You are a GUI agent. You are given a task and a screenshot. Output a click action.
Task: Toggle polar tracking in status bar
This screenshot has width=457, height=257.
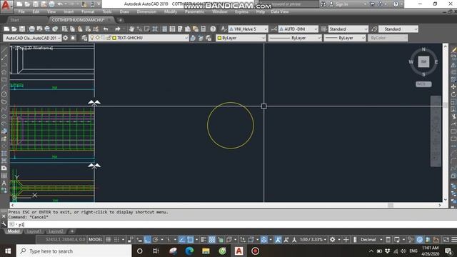point(156,240)
